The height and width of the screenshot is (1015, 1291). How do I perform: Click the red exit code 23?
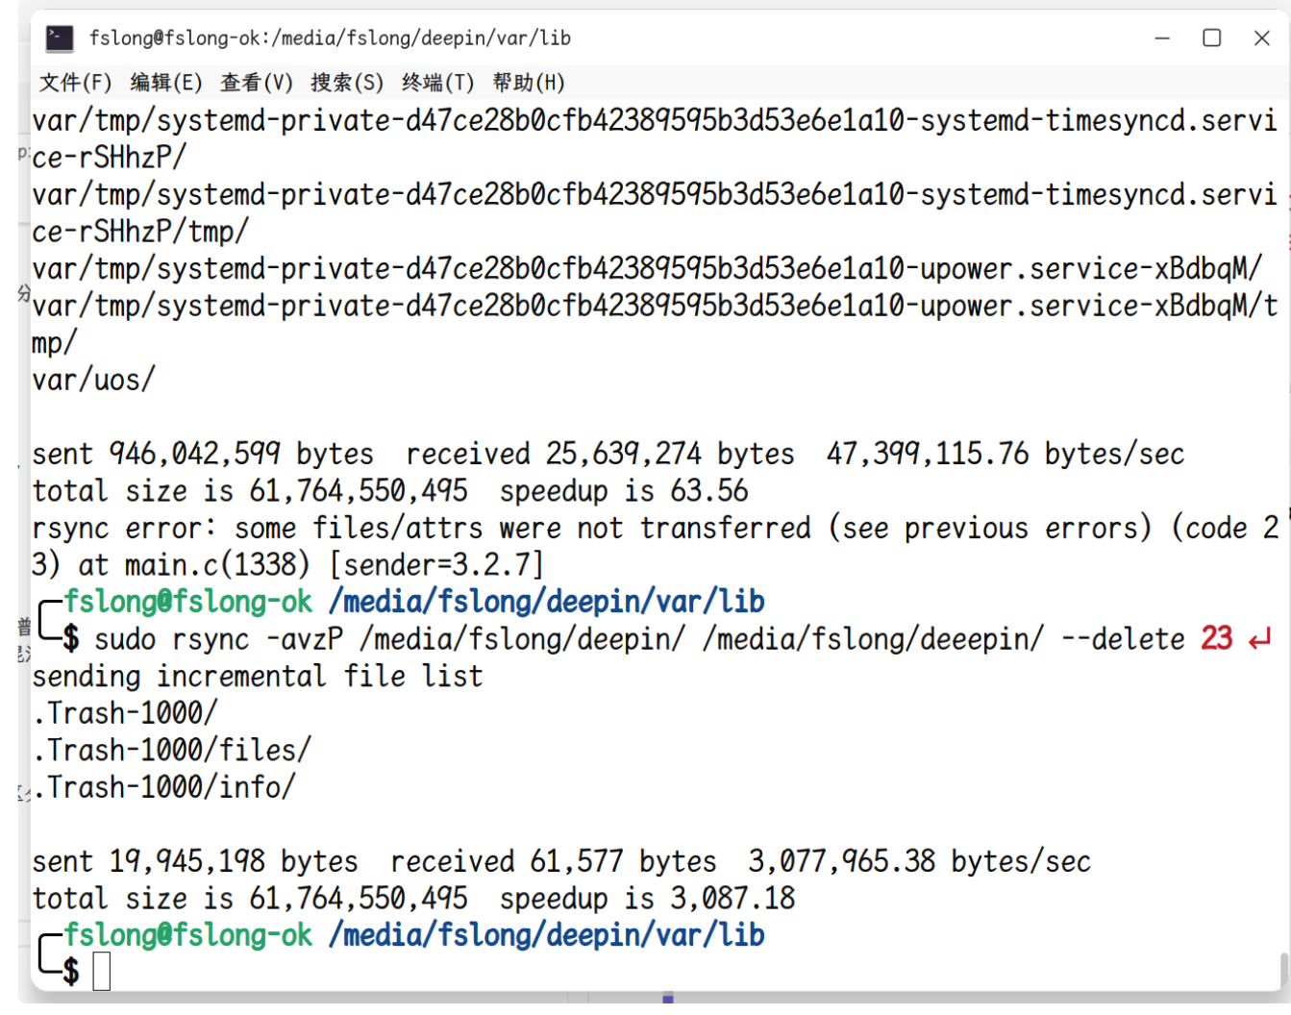pyautogui.click(x=1216, y=639)
